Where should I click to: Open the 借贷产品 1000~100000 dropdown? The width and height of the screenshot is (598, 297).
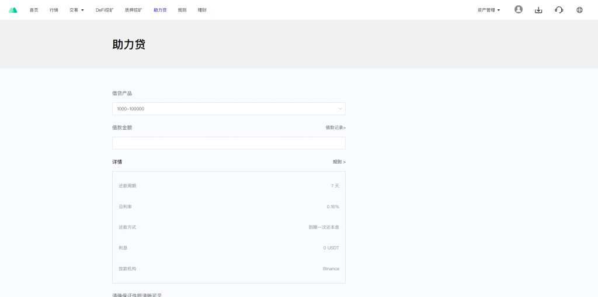click(228, 109)
